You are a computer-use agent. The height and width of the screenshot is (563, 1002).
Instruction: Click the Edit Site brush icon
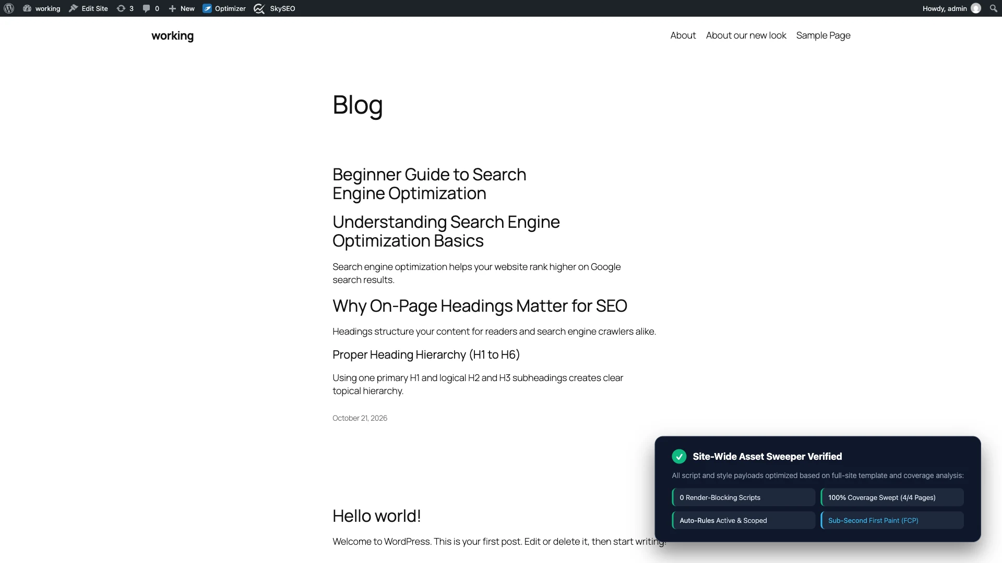coord(74,8)
